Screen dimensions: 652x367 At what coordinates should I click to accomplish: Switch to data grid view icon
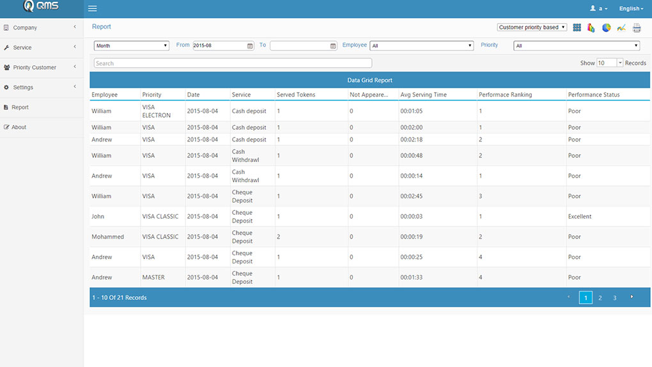[x=577, y=27]
